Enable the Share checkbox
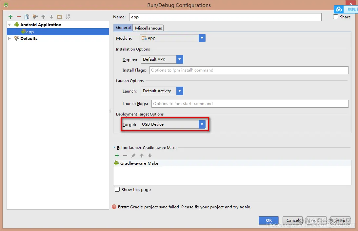 (x=335, y=17)
